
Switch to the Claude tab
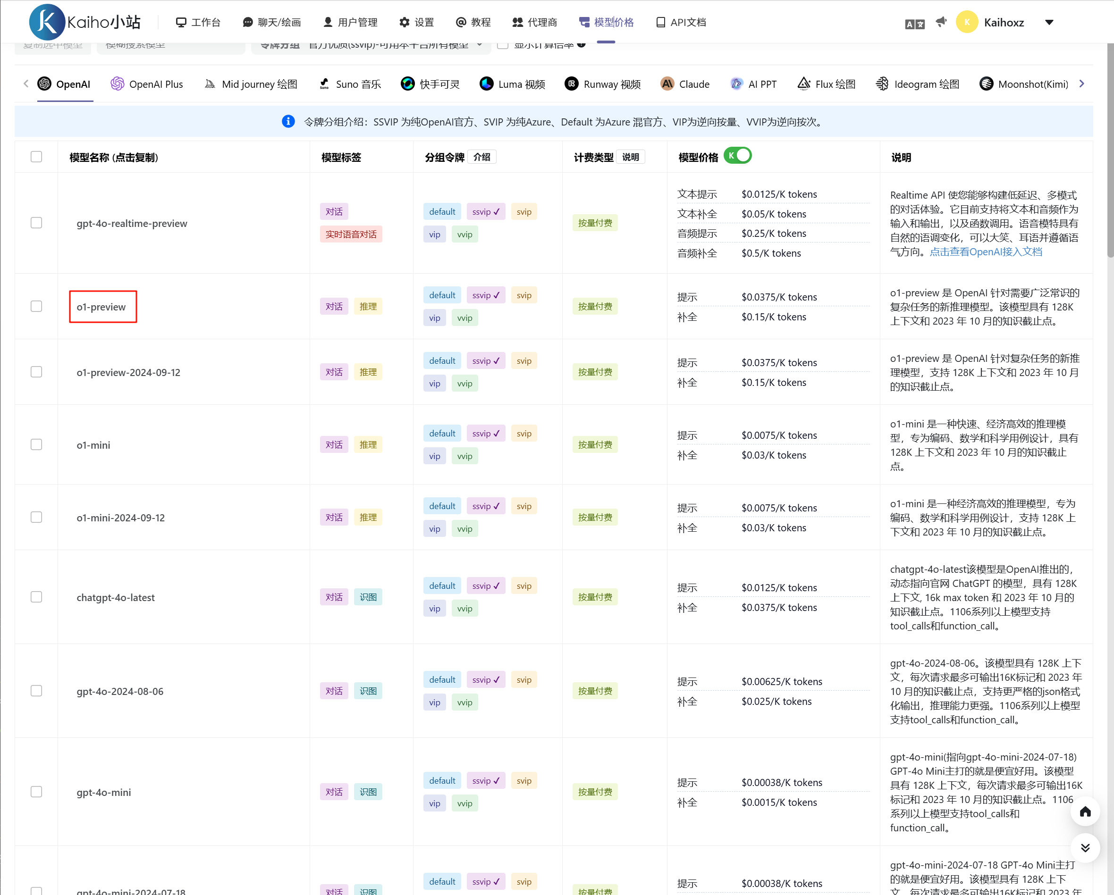[685, 84]
